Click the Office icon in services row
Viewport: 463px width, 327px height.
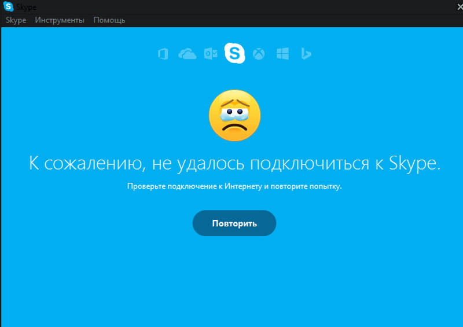(x=163, y=54)
